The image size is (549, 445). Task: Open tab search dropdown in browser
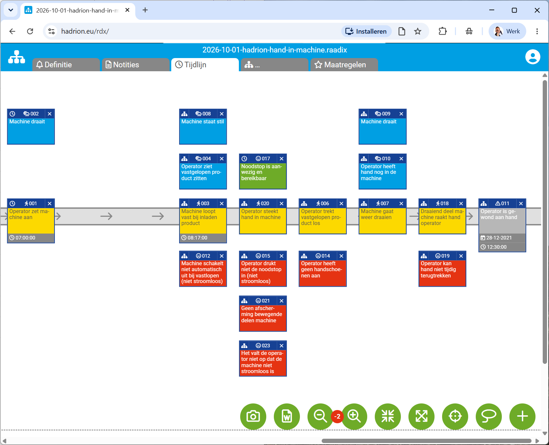tap(11, 10)
